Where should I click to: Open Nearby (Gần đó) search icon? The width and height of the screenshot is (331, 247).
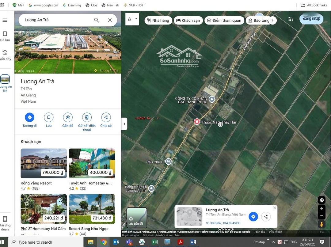coord(68,117)
